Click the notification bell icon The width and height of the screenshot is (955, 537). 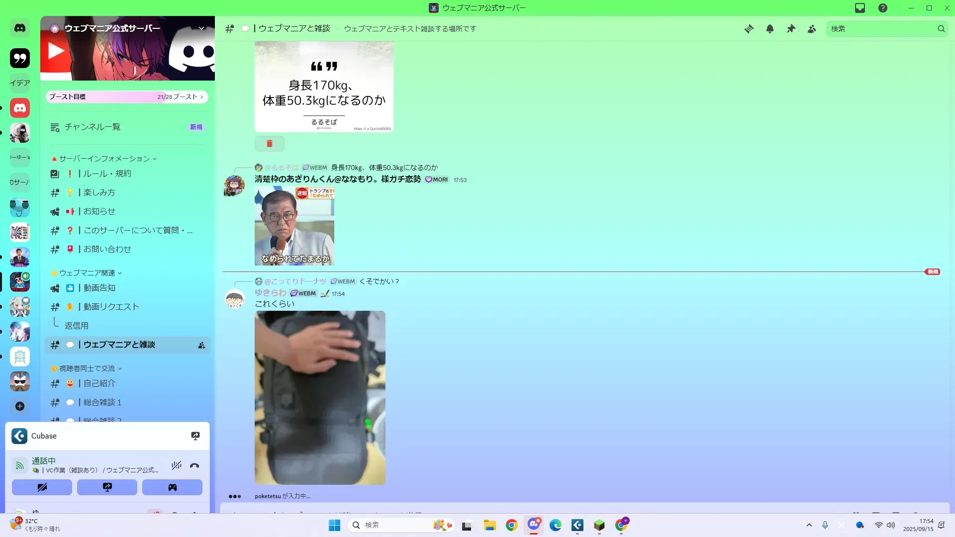769,29
